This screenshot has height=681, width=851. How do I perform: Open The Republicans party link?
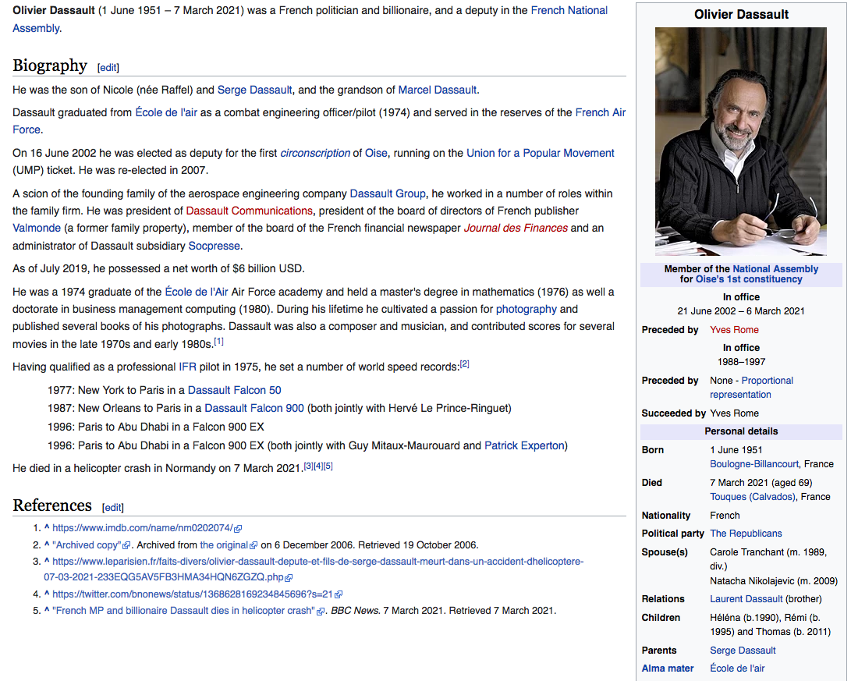click(746, 534)
